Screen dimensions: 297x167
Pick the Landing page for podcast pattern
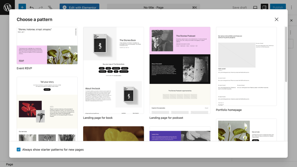(x=180, y=71)
